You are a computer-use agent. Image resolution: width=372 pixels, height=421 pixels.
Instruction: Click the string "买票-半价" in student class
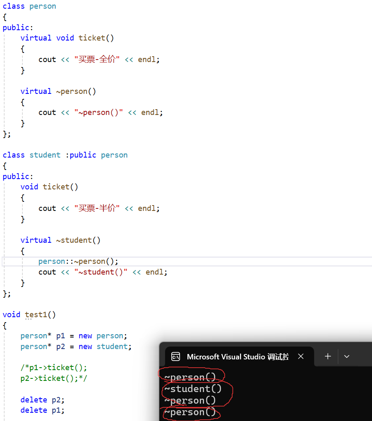point(97,208)
